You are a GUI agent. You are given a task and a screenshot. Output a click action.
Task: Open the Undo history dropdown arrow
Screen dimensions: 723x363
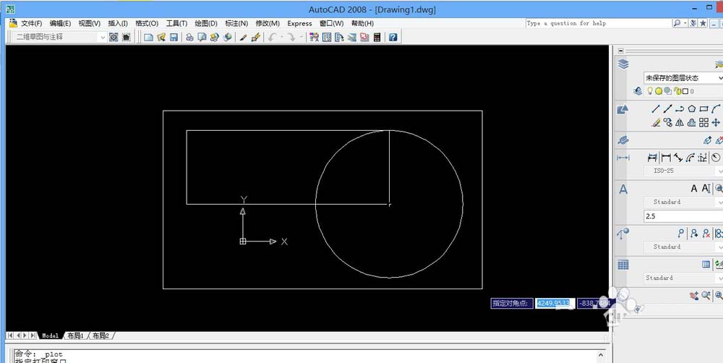pyautogui.click(x=281, y=38)
